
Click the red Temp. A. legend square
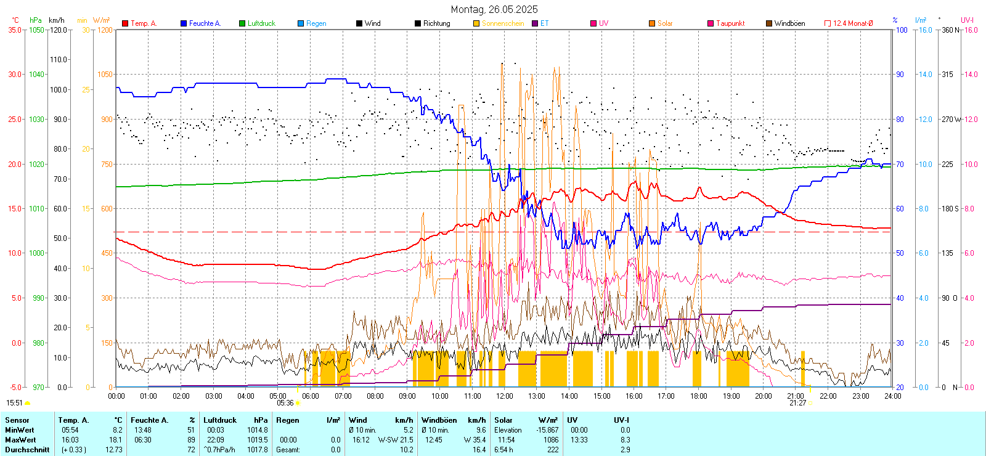pos(125,23)
